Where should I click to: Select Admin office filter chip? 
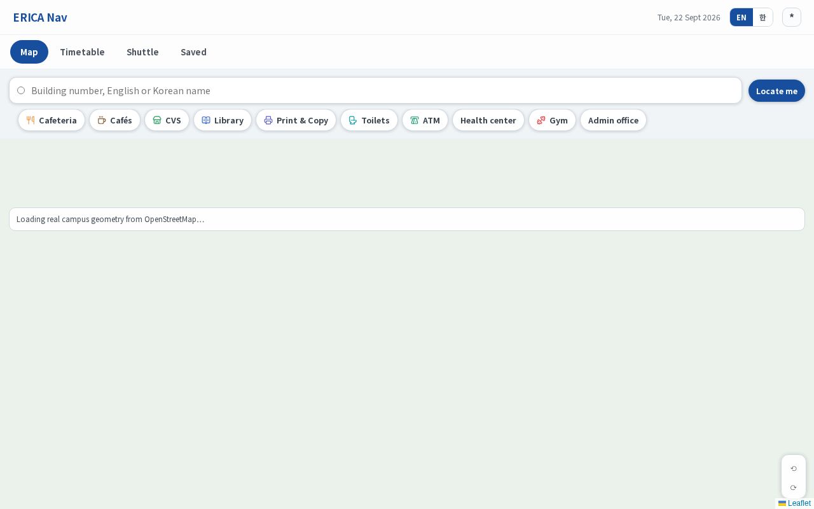(x=613, y=120)
